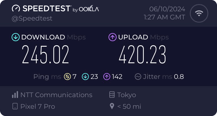Click the NTT Communications provider name
Image resolution: width=217 pixels, height=116 pixels.
click(x=56, y=95)
